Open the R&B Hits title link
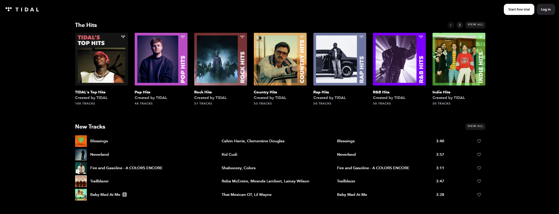This screenshot has height=214, width=559. tap(381, 92)
